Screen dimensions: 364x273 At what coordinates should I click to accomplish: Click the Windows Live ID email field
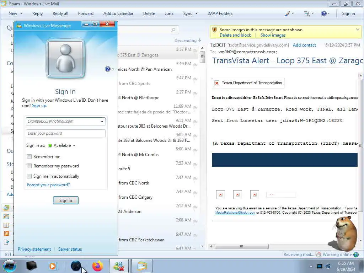(x=66, y=122)
